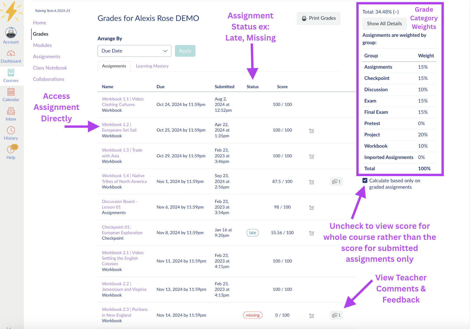Open Modules in course navigation
470x329 pixels.
coord(42,45)
